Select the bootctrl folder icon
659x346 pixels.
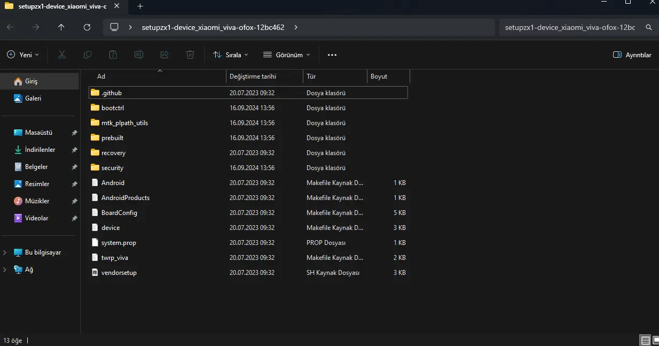pyautogui.click(x=95, y=107)
